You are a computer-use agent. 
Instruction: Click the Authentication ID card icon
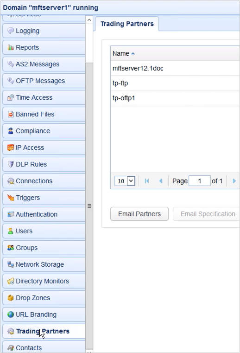(11, 214)
